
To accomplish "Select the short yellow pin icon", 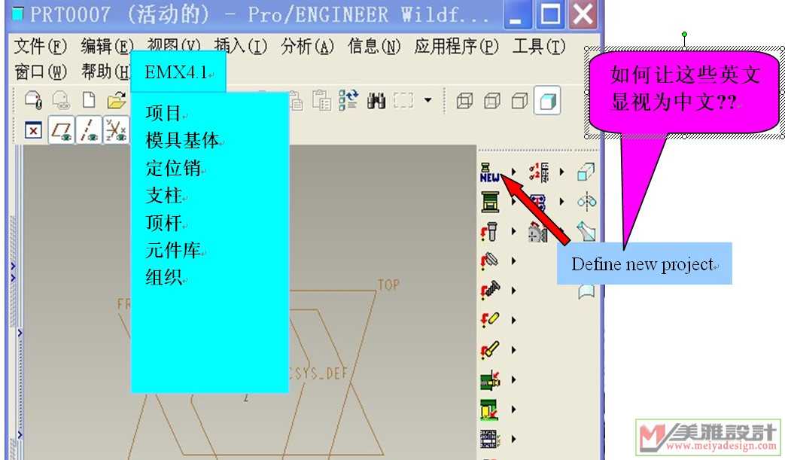I will click(490, 320).
